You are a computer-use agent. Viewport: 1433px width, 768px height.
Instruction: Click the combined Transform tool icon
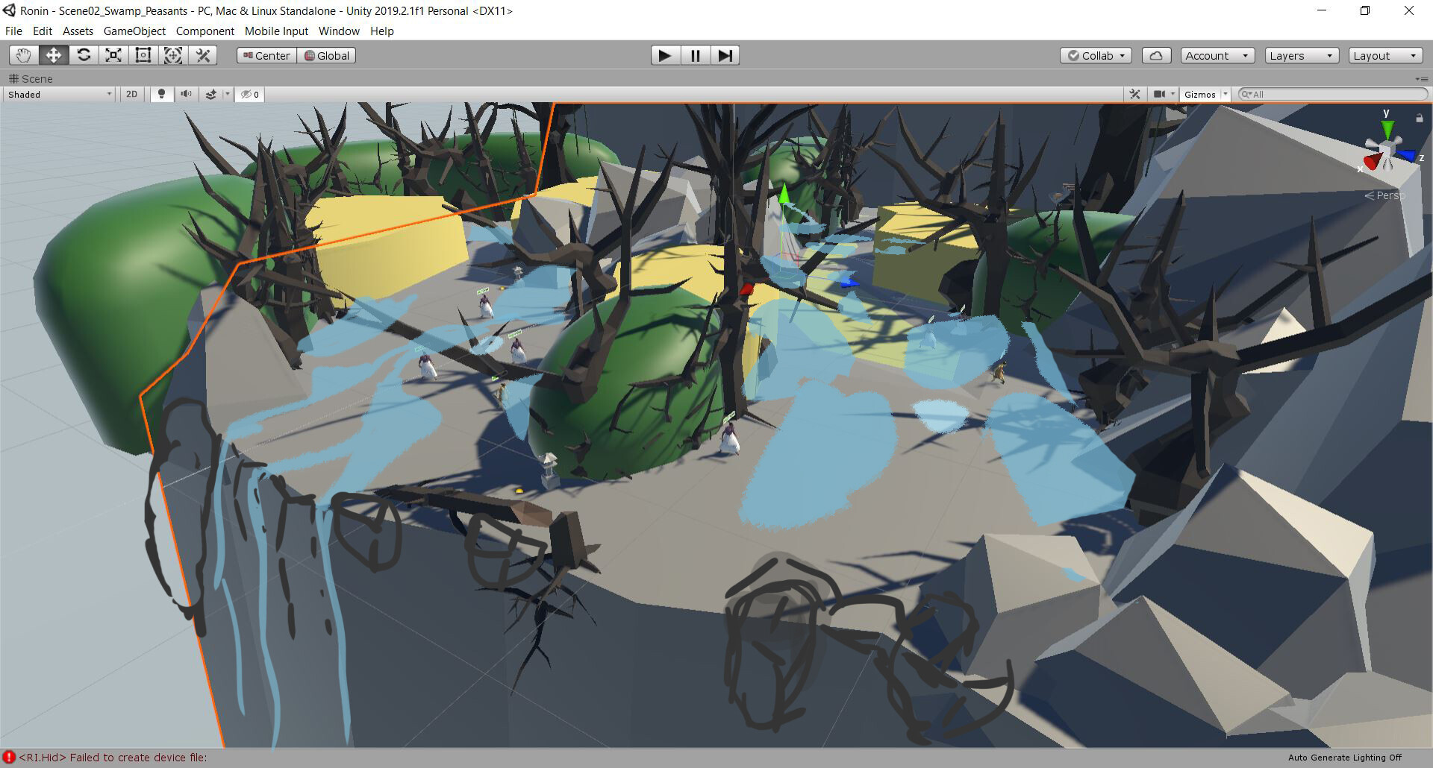tap(173, 55)
